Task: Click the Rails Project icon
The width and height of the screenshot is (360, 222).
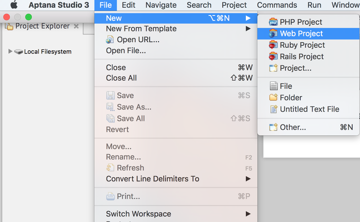Action: pyautogui.click(x=273, y=57)
